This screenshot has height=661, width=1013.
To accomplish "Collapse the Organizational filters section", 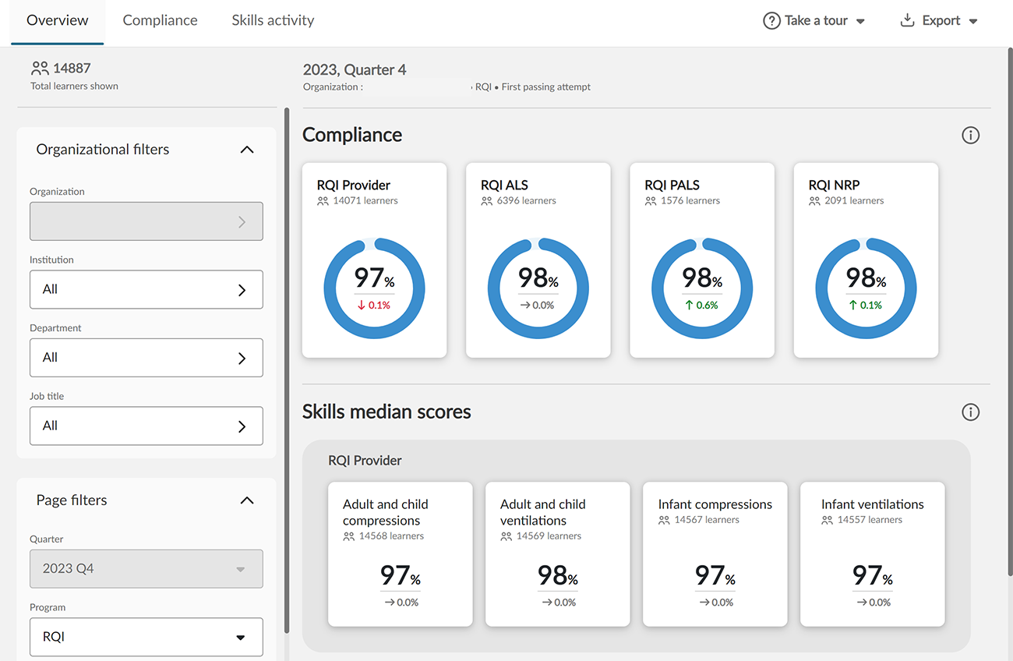I will click(247, 150).
